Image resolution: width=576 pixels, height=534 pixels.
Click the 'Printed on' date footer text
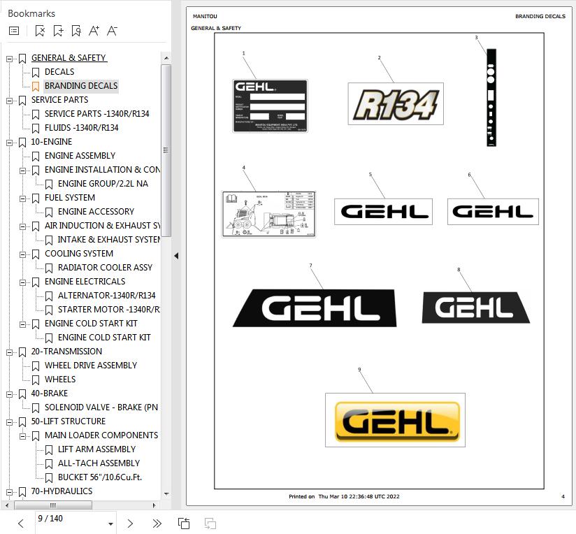pyautogui.click(x=344, y=496)
